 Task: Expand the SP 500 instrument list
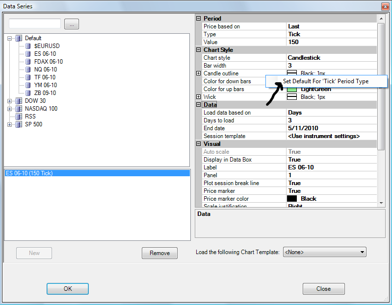[9, 124]
